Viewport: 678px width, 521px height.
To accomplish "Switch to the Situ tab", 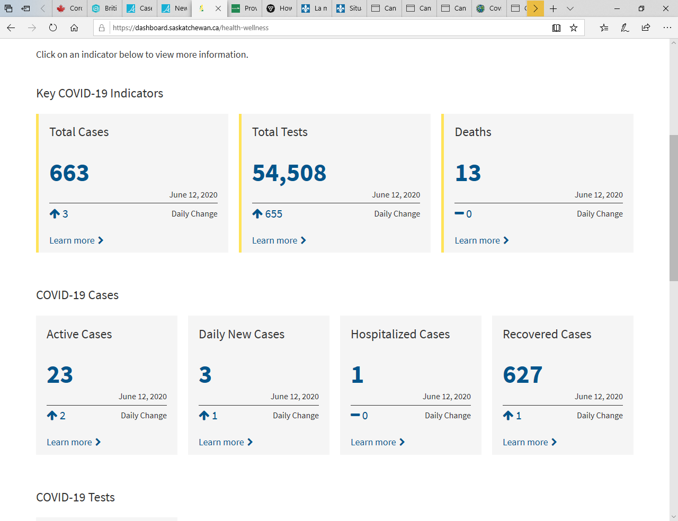I will point(350,8).
